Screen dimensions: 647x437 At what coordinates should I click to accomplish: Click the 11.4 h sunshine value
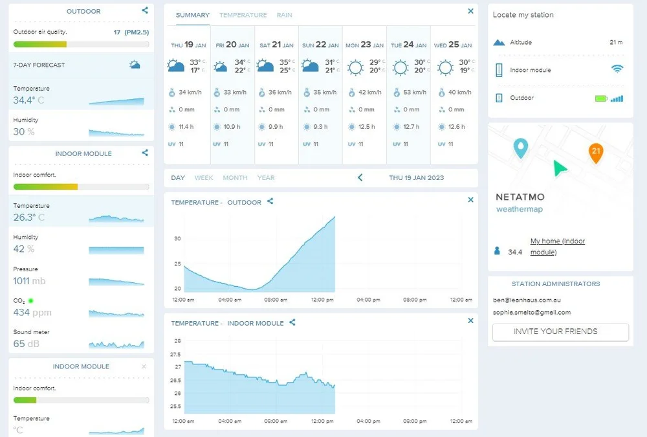(x=186, y=127)
